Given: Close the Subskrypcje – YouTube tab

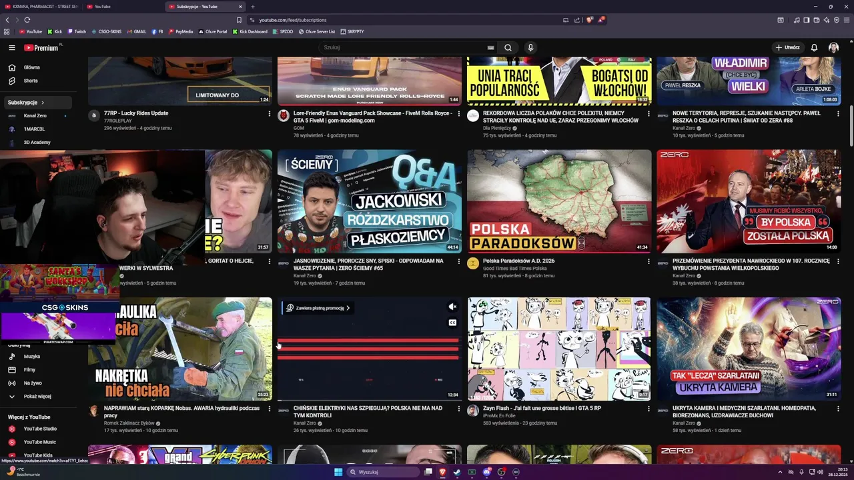Looking at the screenshot, I should (240, 7).
